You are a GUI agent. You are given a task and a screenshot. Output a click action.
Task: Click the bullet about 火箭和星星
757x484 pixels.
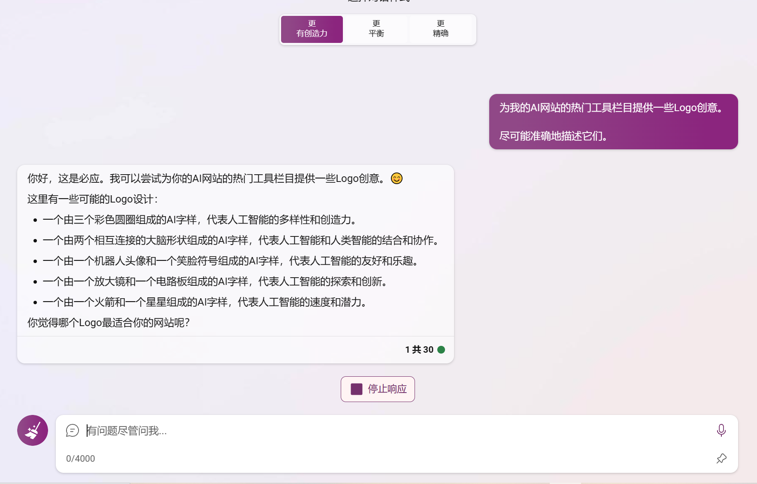(x=205, y=302)
